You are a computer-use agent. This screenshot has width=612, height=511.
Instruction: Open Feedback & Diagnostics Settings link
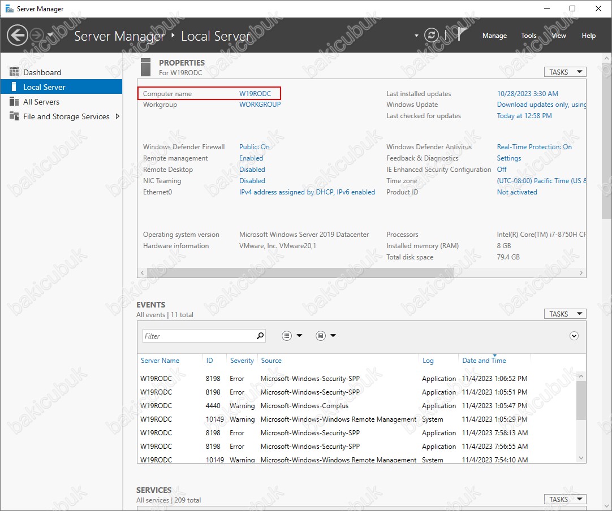pyautogui.click(x=509, y=158)
